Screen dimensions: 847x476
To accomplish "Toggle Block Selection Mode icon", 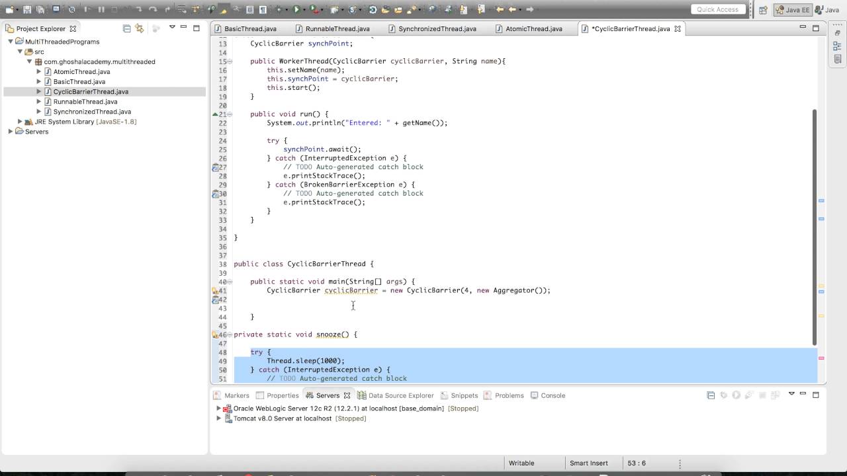I will click(x=249, y=9).
